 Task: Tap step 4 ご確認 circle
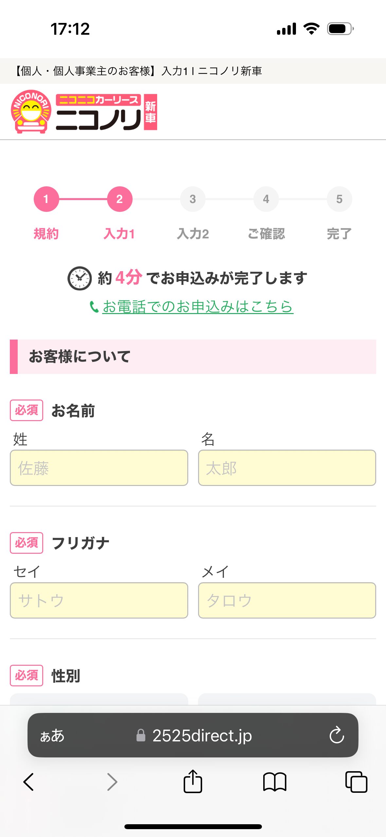pos(266,199)
